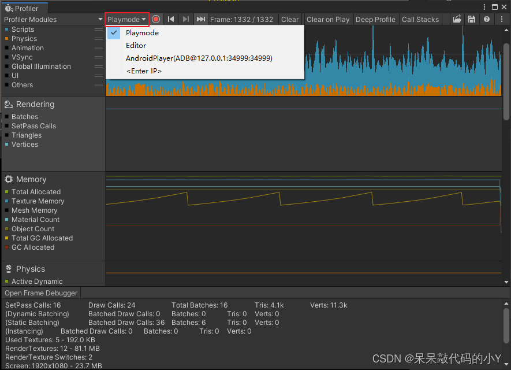
Task: Toggle Vertices series color box
Action: pyautogui.click(x=6, y=144)
